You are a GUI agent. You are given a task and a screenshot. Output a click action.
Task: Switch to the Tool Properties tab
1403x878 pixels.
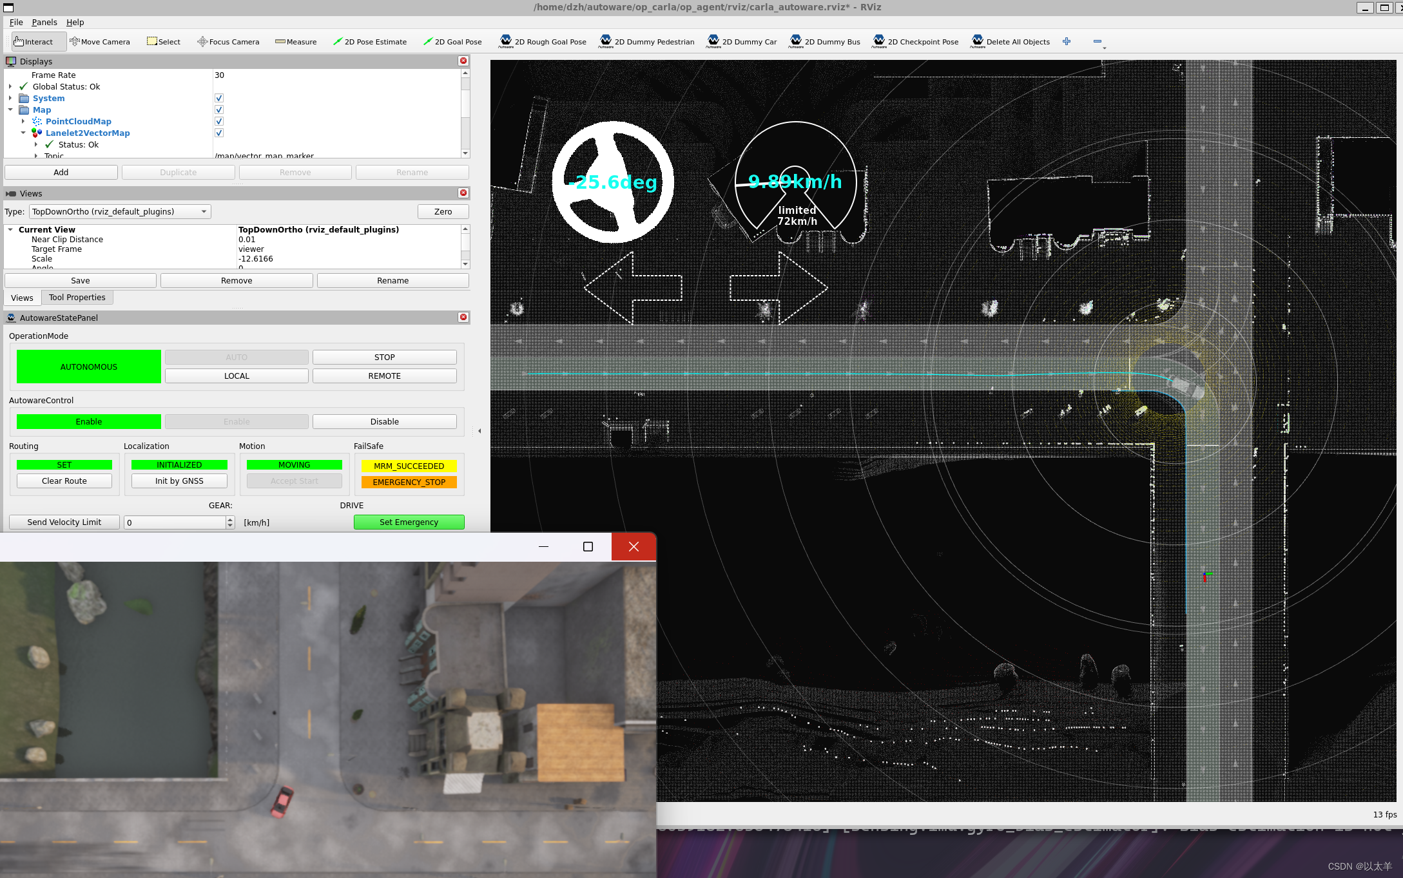click(77, 297)
